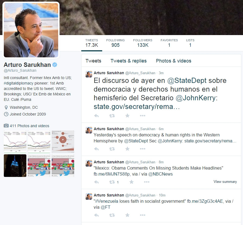Screen dimensions: 243x225
Task: Favorite the 6m Yesterday's speech tweet
Action: [127, 149]
